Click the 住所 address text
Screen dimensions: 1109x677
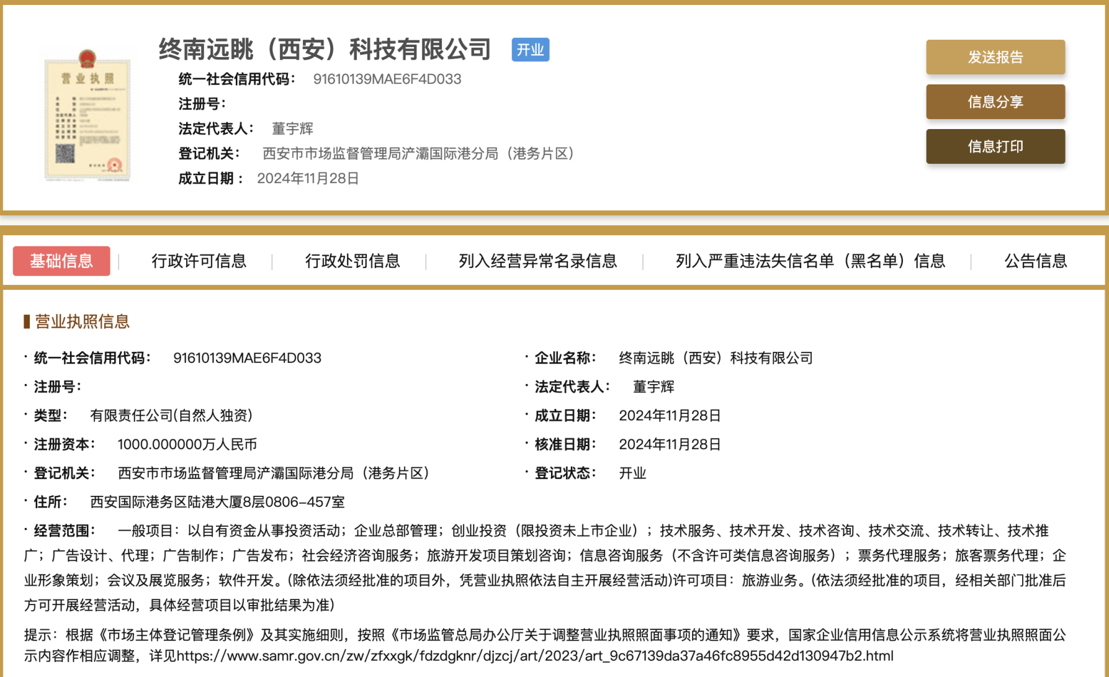217,501
